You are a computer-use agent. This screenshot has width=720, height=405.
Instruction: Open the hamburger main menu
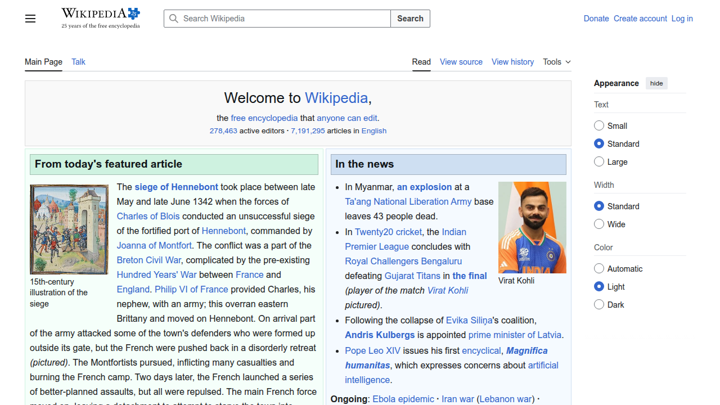[x=30, y=19]
